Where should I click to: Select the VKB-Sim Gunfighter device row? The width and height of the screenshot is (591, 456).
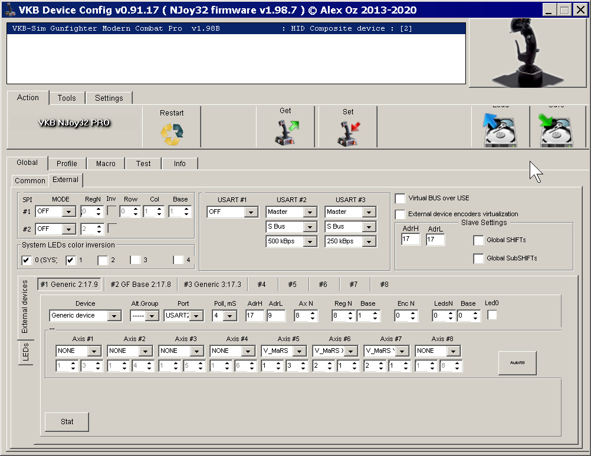(236, 29)
